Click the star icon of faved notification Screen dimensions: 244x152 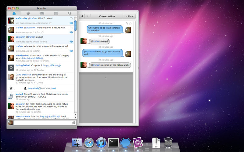click(11, 88)
